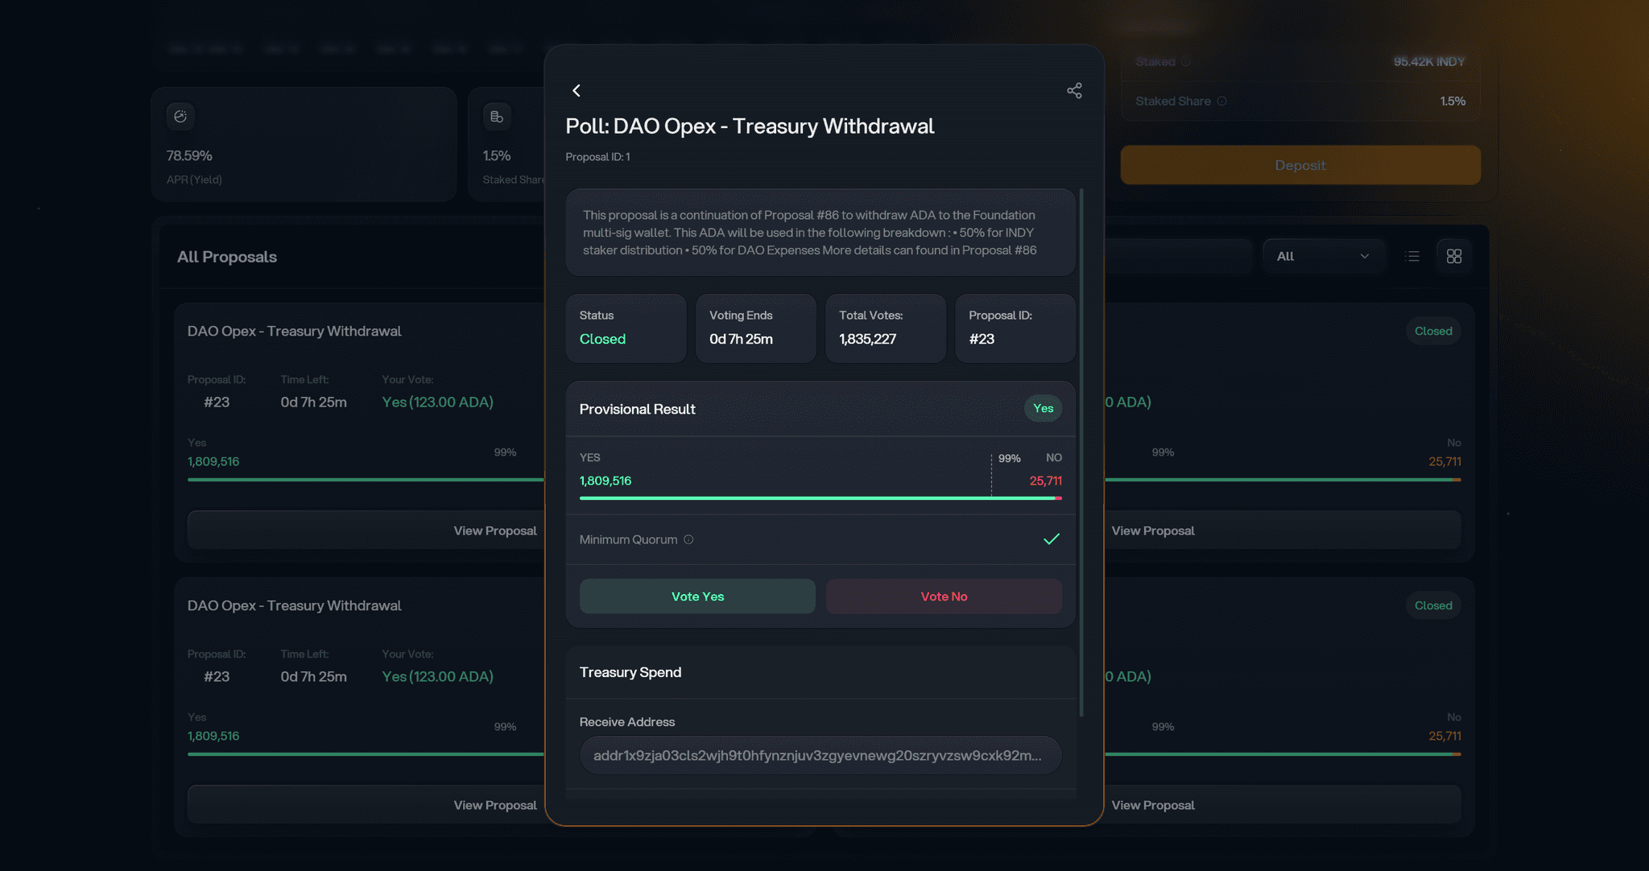Image resolution: width=1649 pixels, height=871 pixels.
Task: Click the APR yield gauge icon
Action: point(180,117)
